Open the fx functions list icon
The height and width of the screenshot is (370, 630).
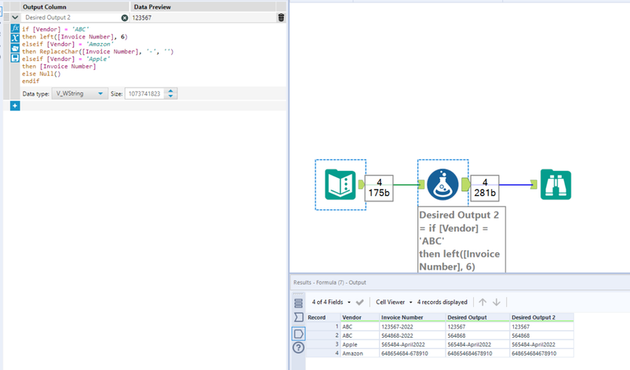[x=15, y=28]
